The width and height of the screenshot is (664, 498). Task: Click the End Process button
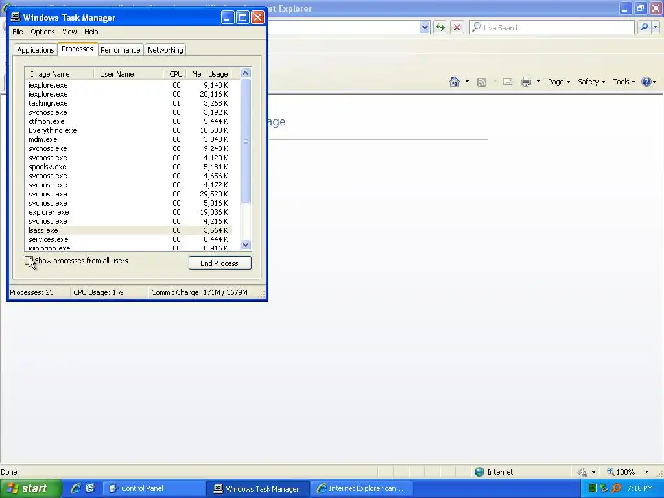220,263
